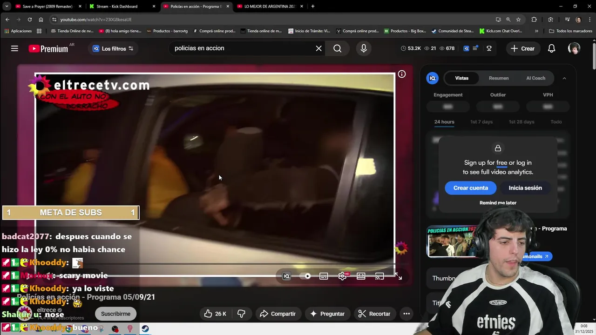
Task: Toggle autoplay switch in player
Action: click(306, 276)
